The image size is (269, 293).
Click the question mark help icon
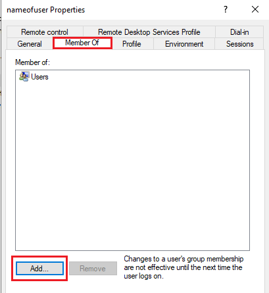pyautogui.click(x=226, y=9)
